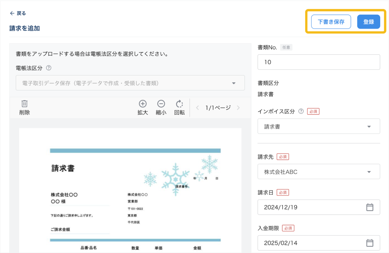389x253 pixels.
Task: Go to the next page arrow
Action: point(238,108)
